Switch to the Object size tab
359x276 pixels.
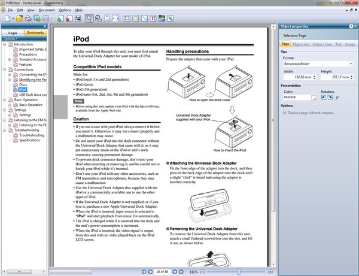pos(301,44)
